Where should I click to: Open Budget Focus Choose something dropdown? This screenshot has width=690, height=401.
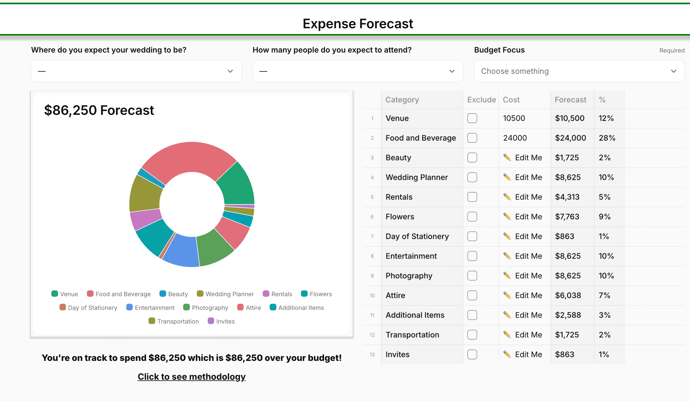(x=579, y=71)
